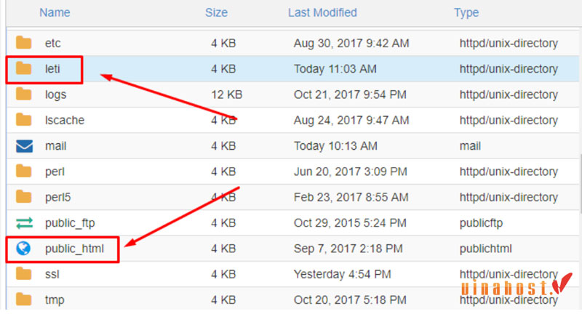Click the public_ftp transfer arrows icon

(24, 223)
